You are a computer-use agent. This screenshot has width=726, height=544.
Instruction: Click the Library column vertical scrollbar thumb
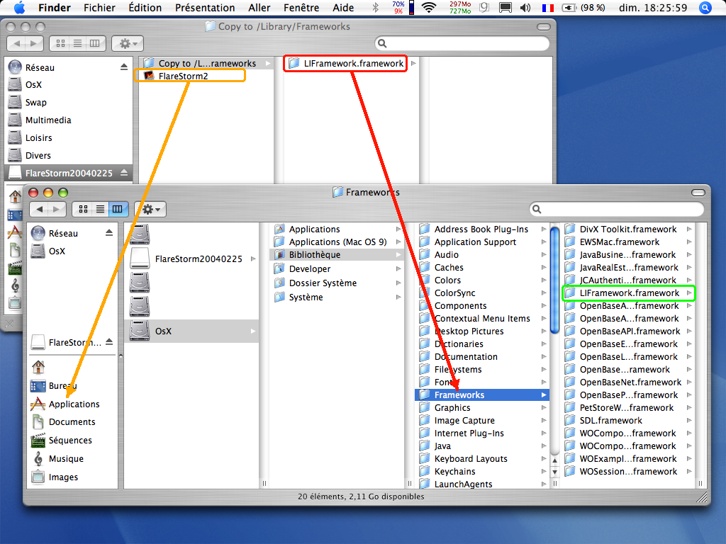tap(554, 280)
